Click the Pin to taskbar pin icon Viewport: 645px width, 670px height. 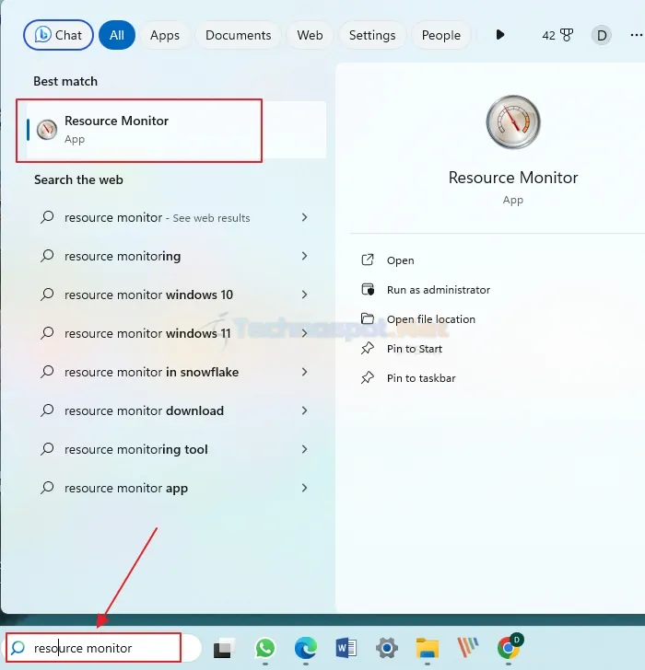point(368,377)
